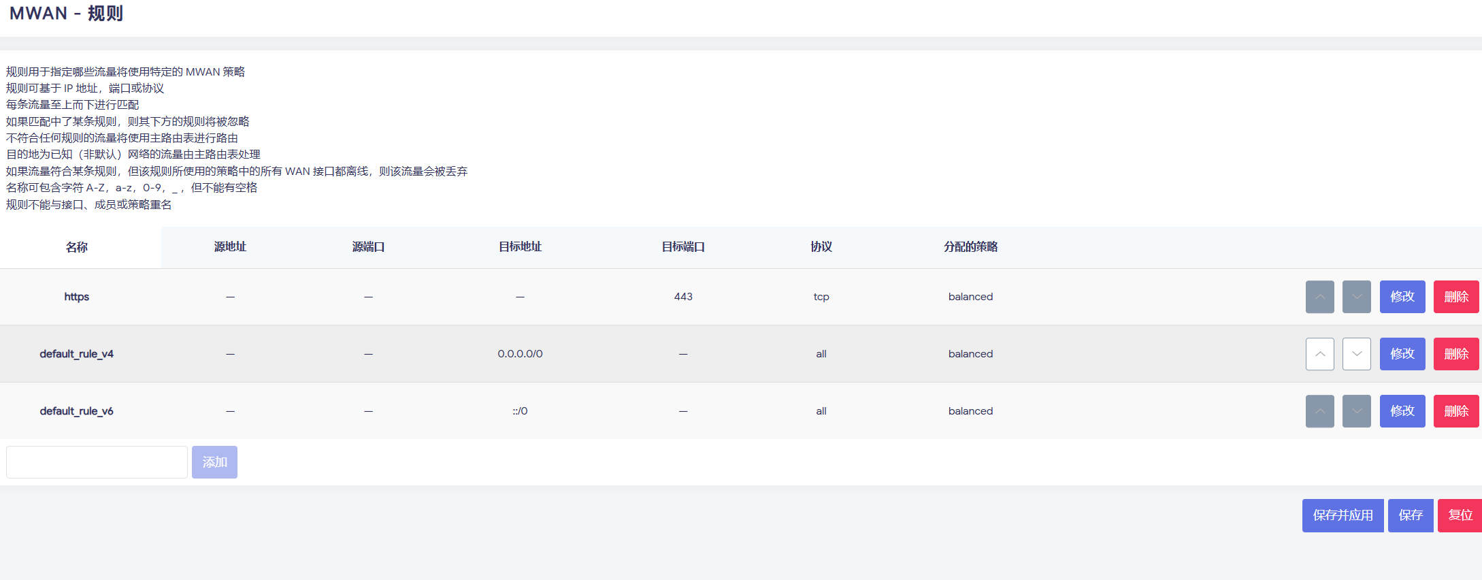Select the 目标地址 column header

click(x=520, y=247)
